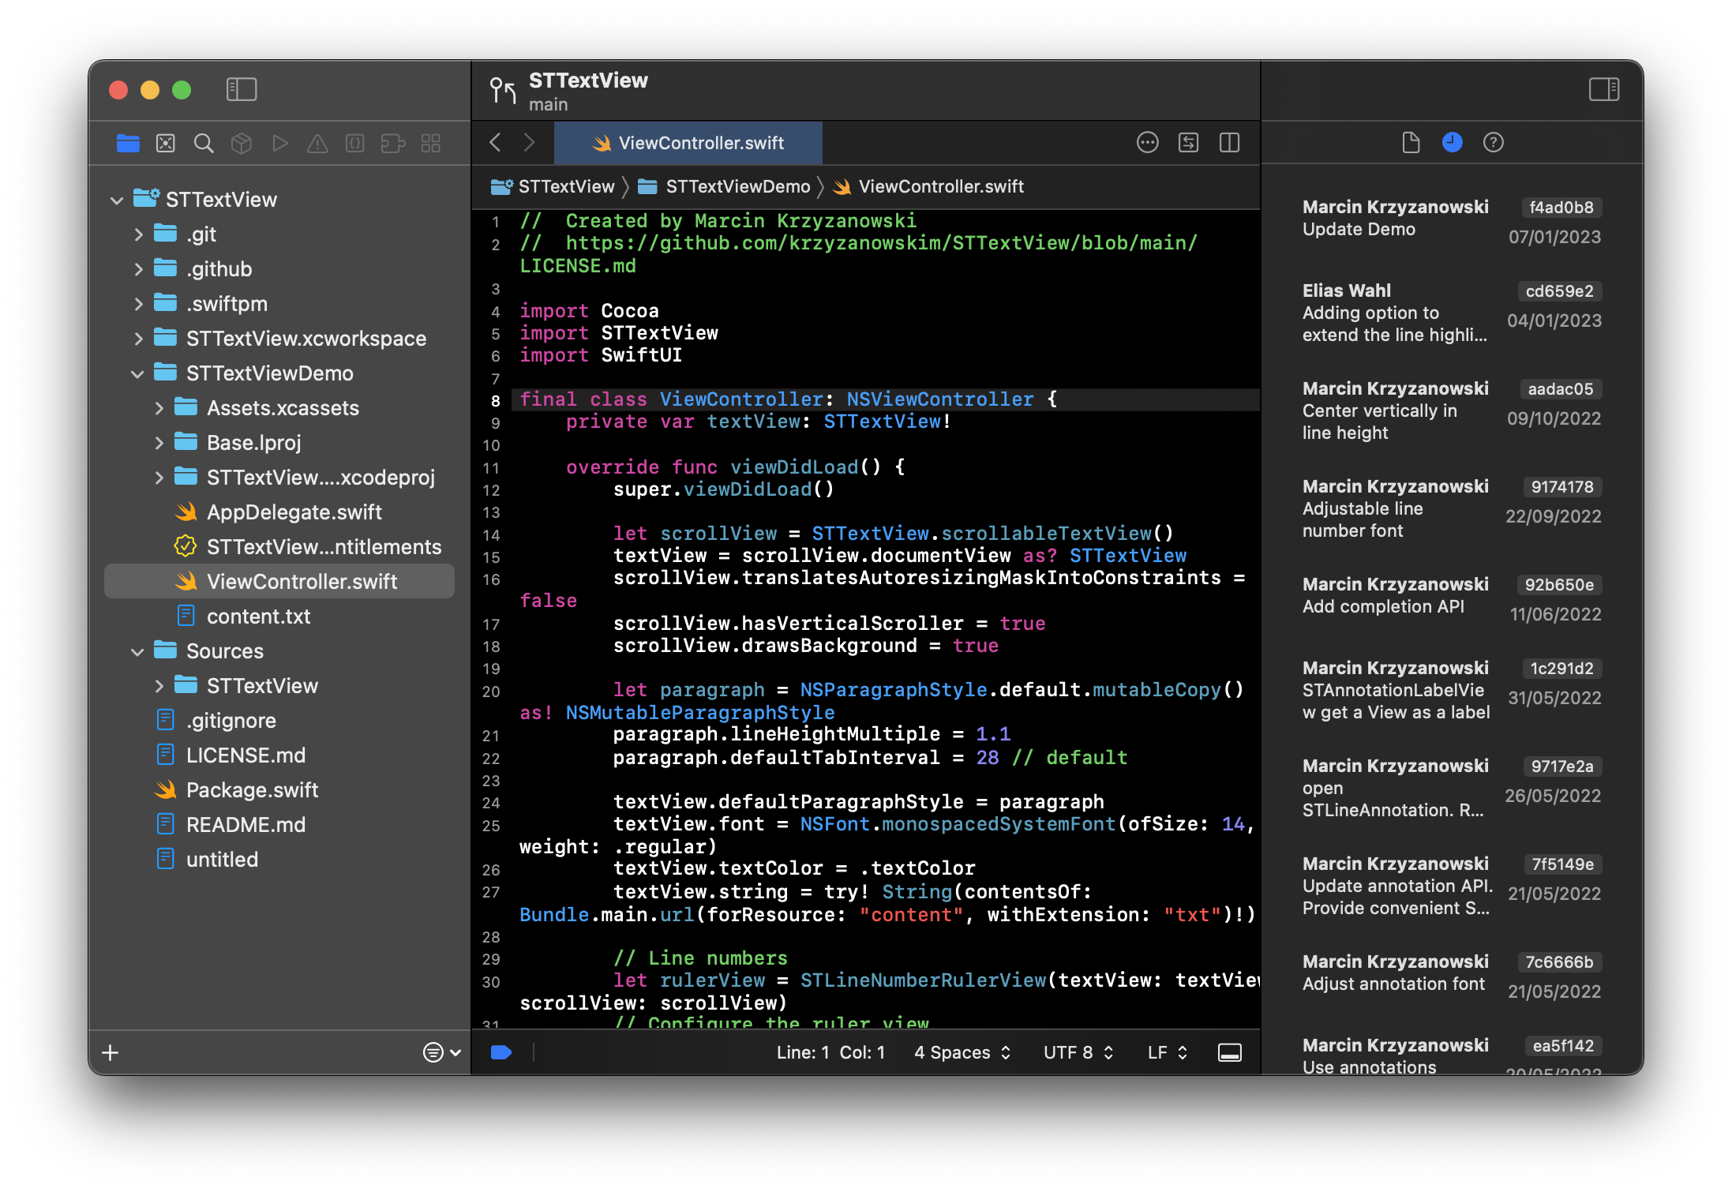Viewport: 1732px width, 1192px height.
Task: Open the run navigator play icon
Action: tap(279, 143)
